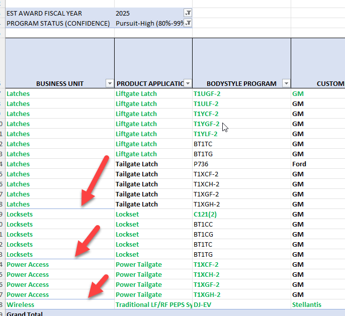
Task: Open the PRODUCT APPLICATION column filter arrow
Action: coord(188,83)
